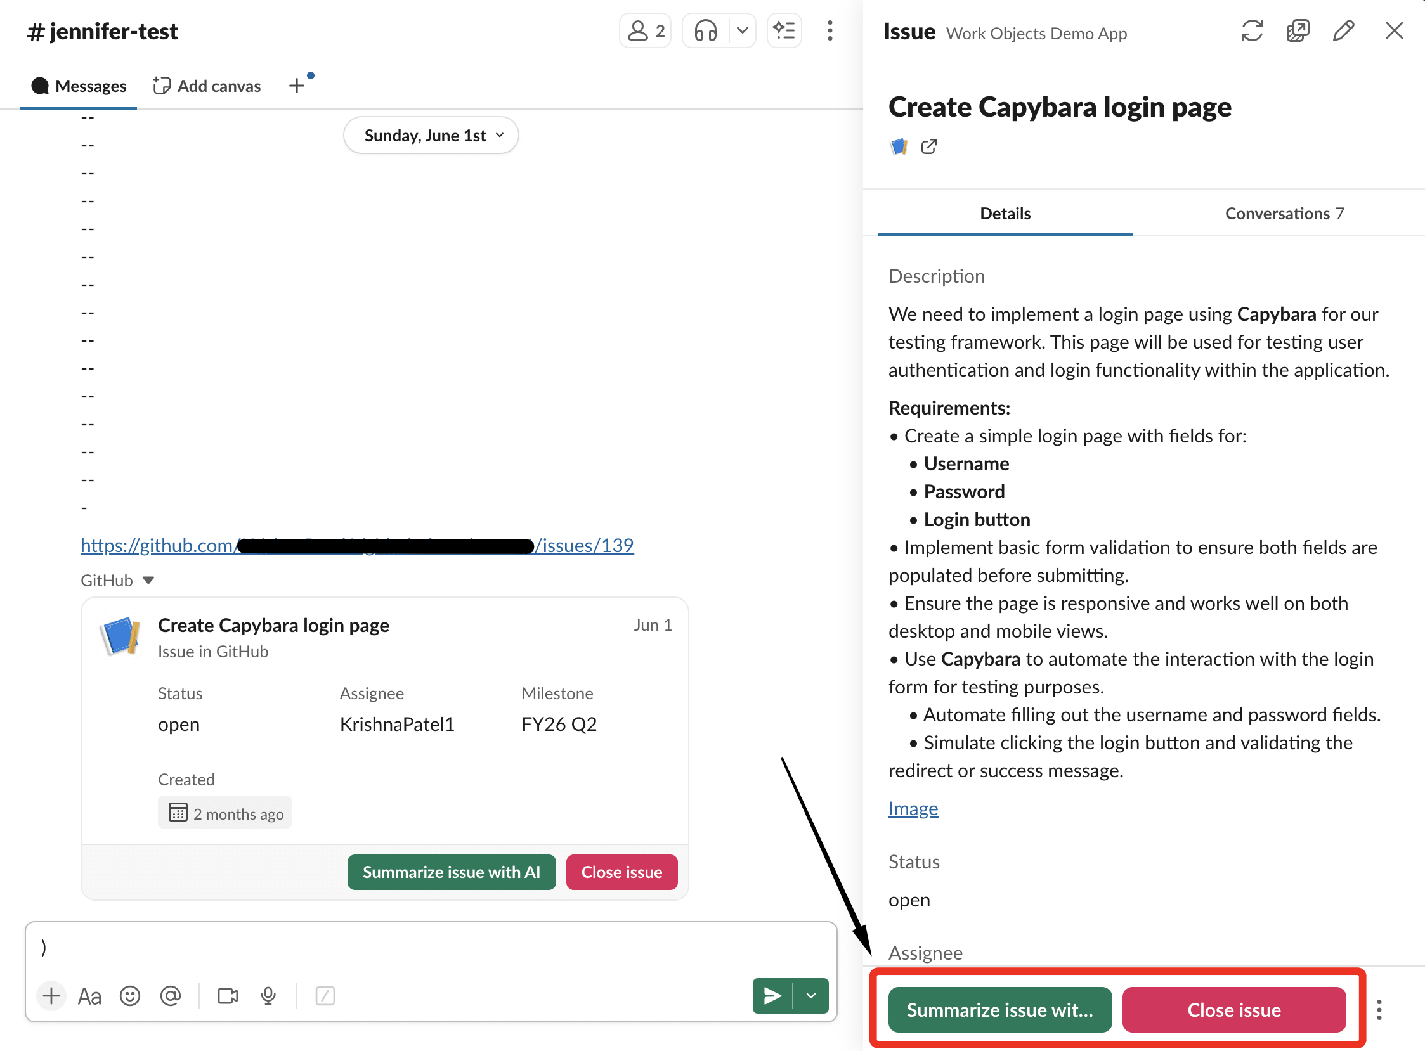Switch to the Conversations tab
This screenshot has height=1051, width=1425.
coord(1284,214)
